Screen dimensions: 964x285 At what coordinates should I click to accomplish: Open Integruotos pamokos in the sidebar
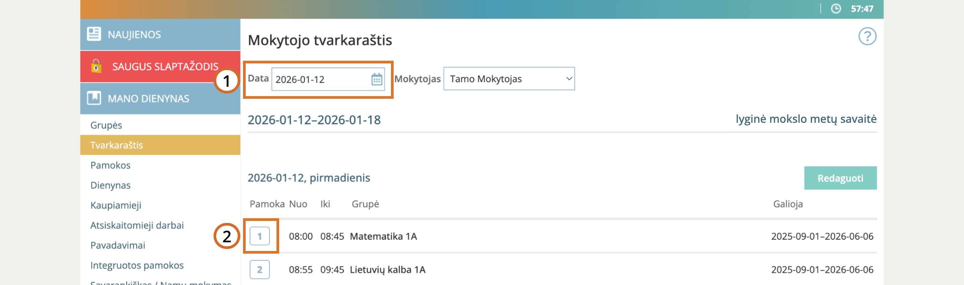pyautogui.click(x=137, y=265)
